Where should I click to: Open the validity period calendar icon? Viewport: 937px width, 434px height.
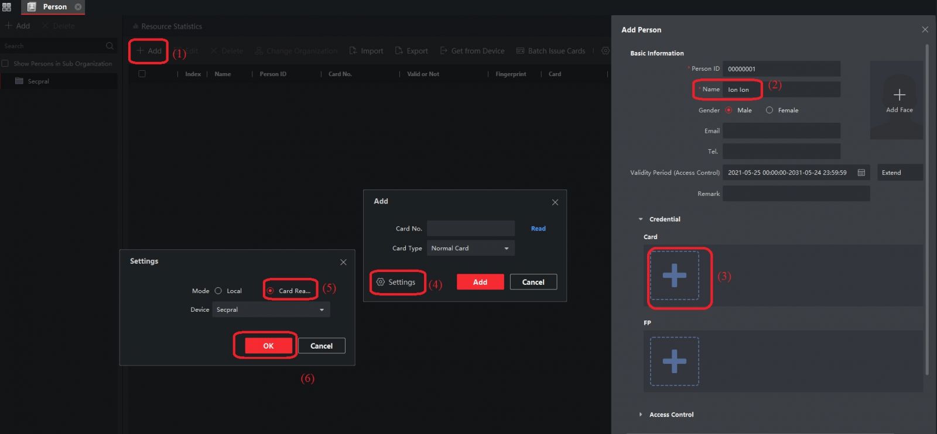coord(861,173)
